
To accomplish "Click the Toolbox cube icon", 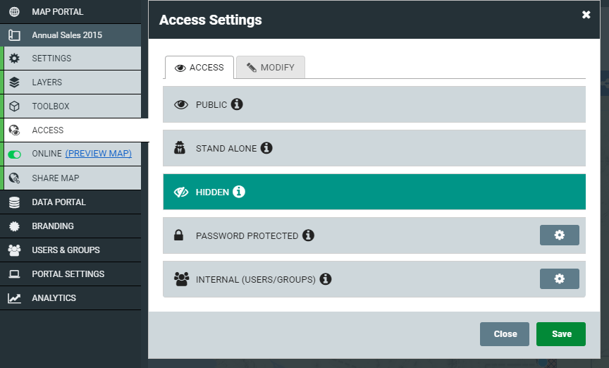I will point(14,106).
